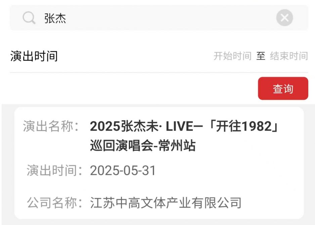Select the performance date 2025-05-31
Screen dimensions: 315x225
(123, 170)
